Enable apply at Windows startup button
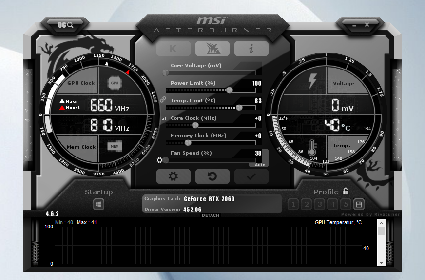This screenshot has width=425, height=280. (98, 204)
